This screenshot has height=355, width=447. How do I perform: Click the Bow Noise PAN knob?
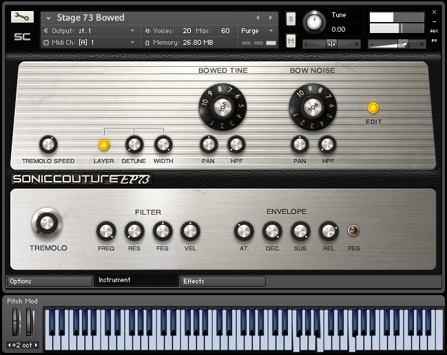(300, 144)
